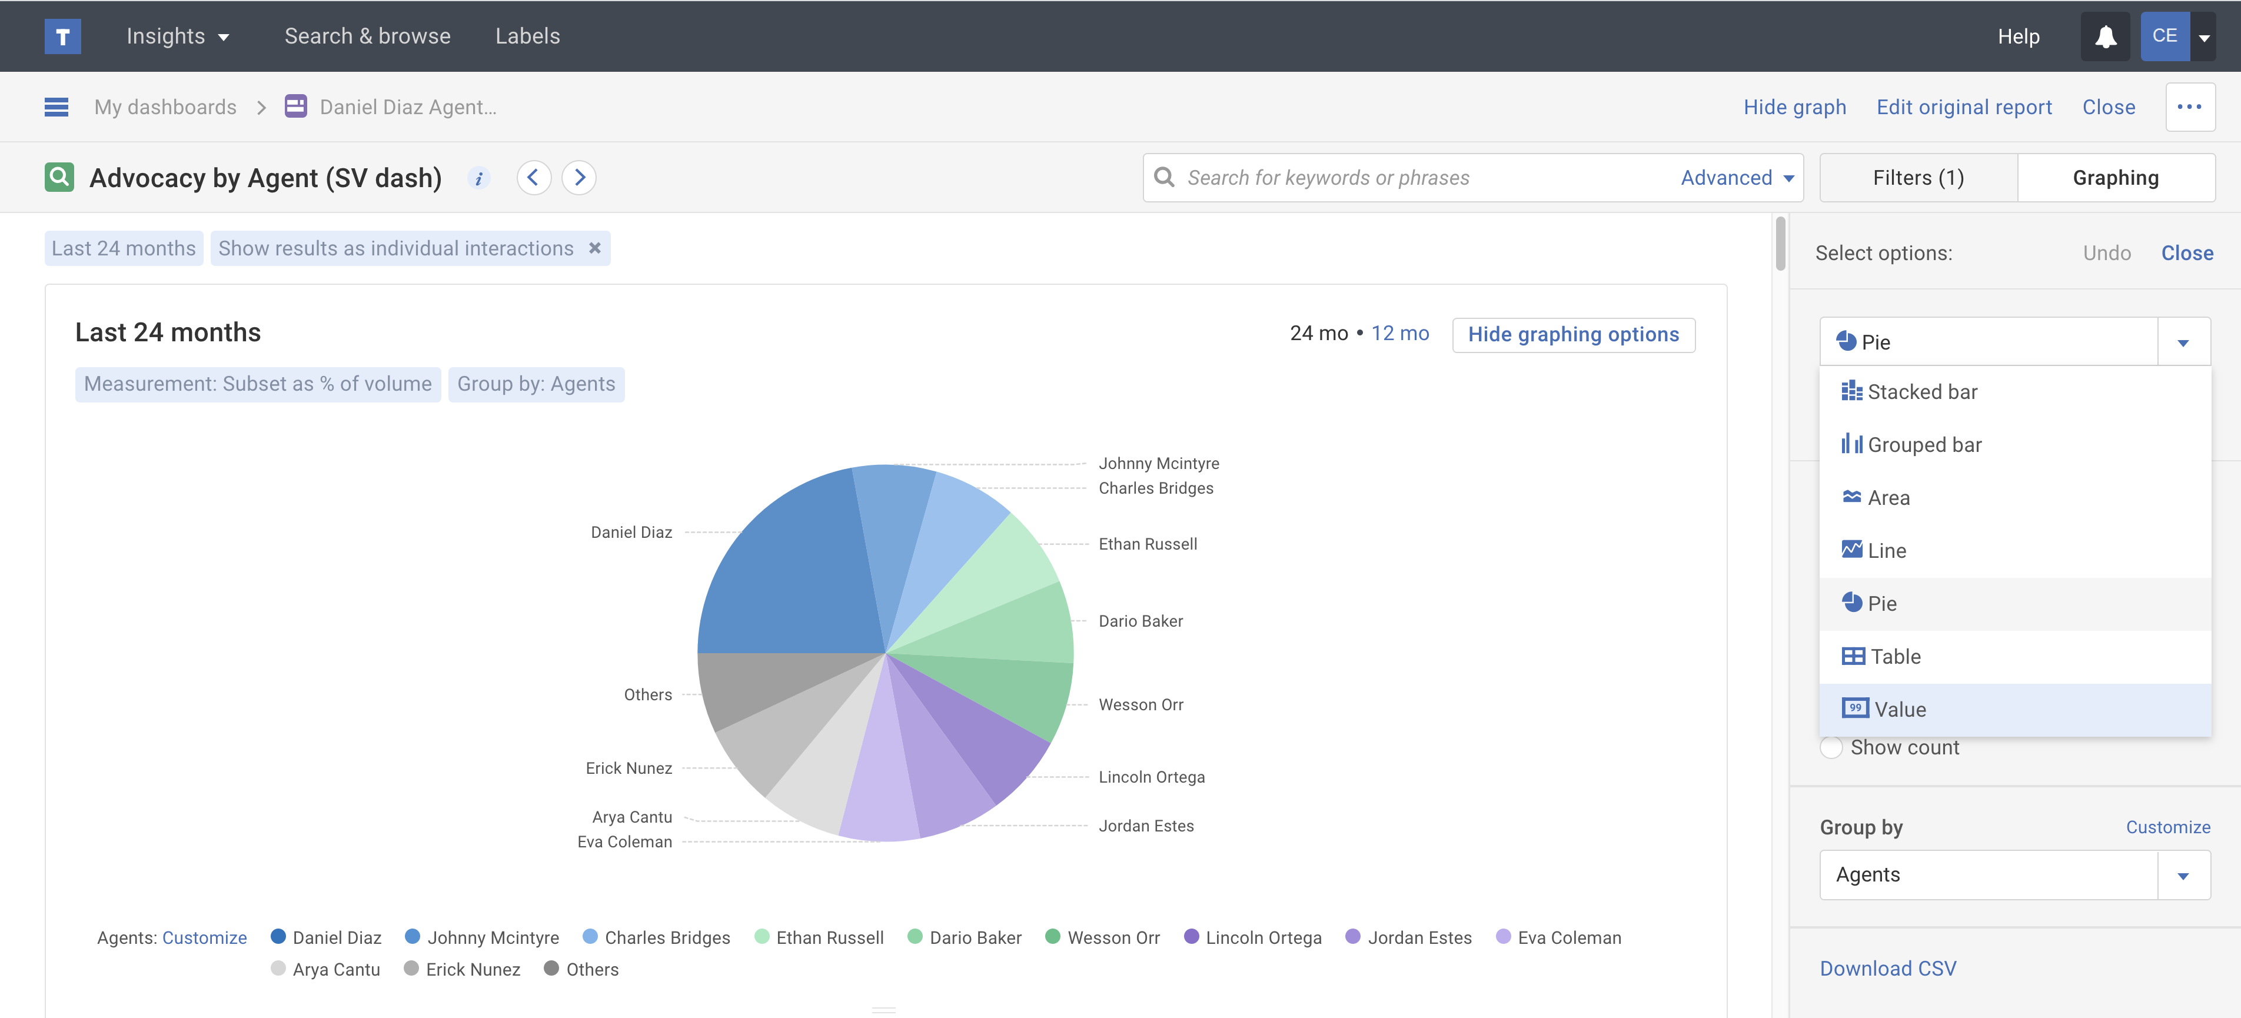The width and height of the screenshot is (2241, 1018).
Task: Click the Download CSV link
Action: (1887, 969)
